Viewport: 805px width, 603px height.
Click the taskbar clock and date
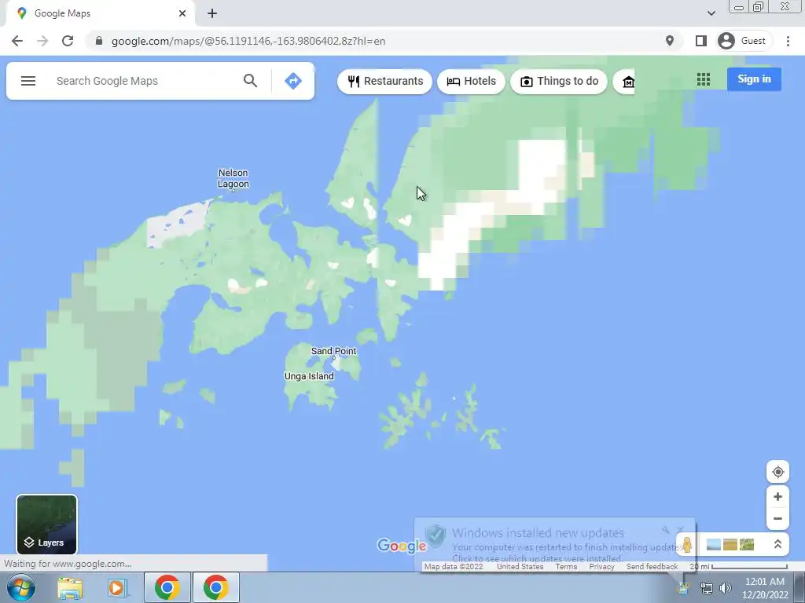coord(765,587)
